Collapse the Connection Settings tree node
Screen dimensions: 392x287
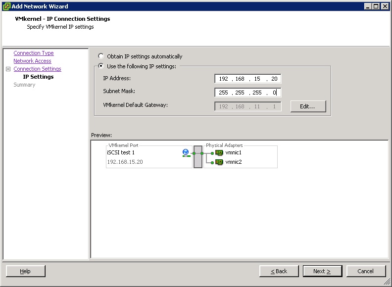coord(8,69)
